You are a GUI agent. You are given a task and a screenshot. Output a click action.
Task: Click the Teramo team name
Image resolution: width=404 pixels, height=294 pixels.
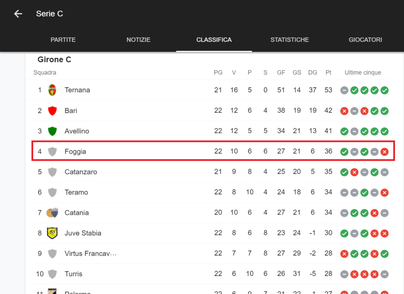click(x=76, y=192)
